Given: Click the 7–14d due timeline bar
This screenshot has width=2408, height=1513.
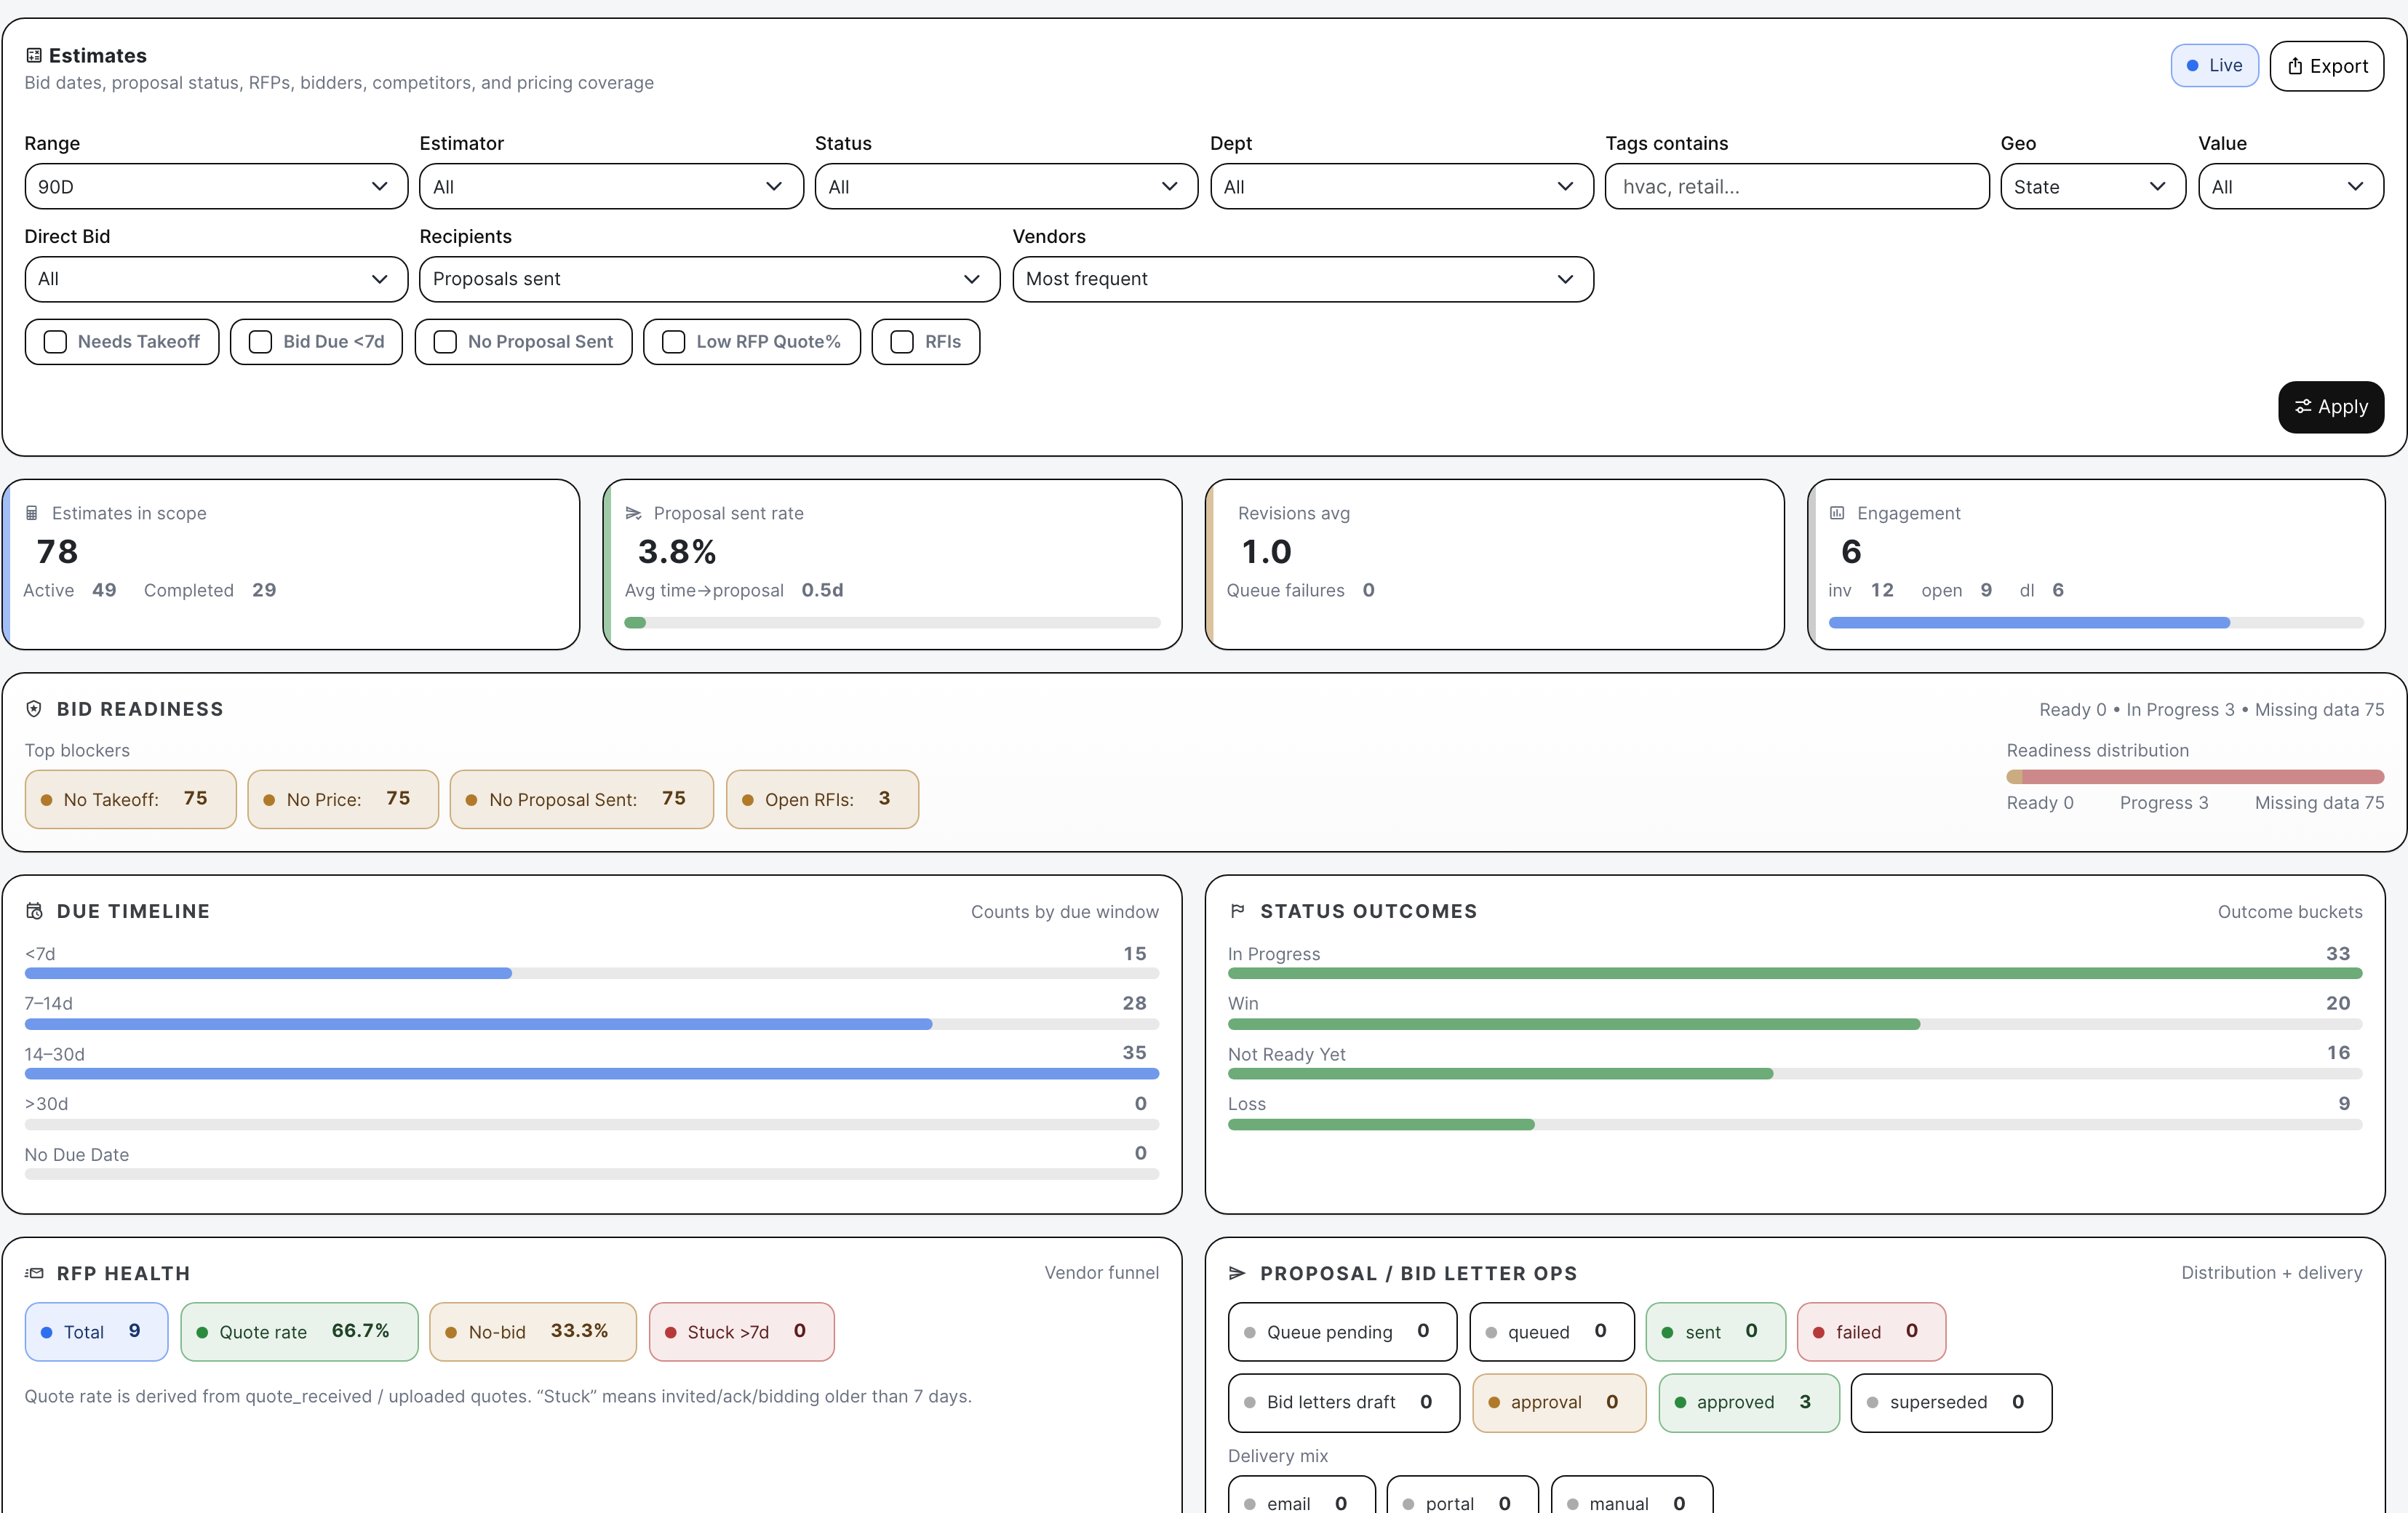Looking at the screenshot, I should (x=592, y=1024).
